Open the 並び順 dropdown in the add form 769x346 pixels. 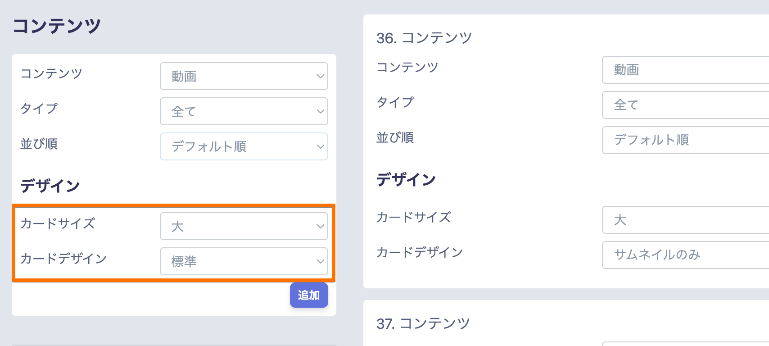(244, 146)
